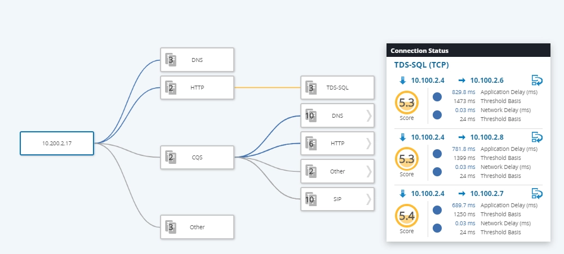The height and width of the screenshot is (254, 564).
Task: Open 781.8 ms application delay link
Action: click(x=463, y=149)
